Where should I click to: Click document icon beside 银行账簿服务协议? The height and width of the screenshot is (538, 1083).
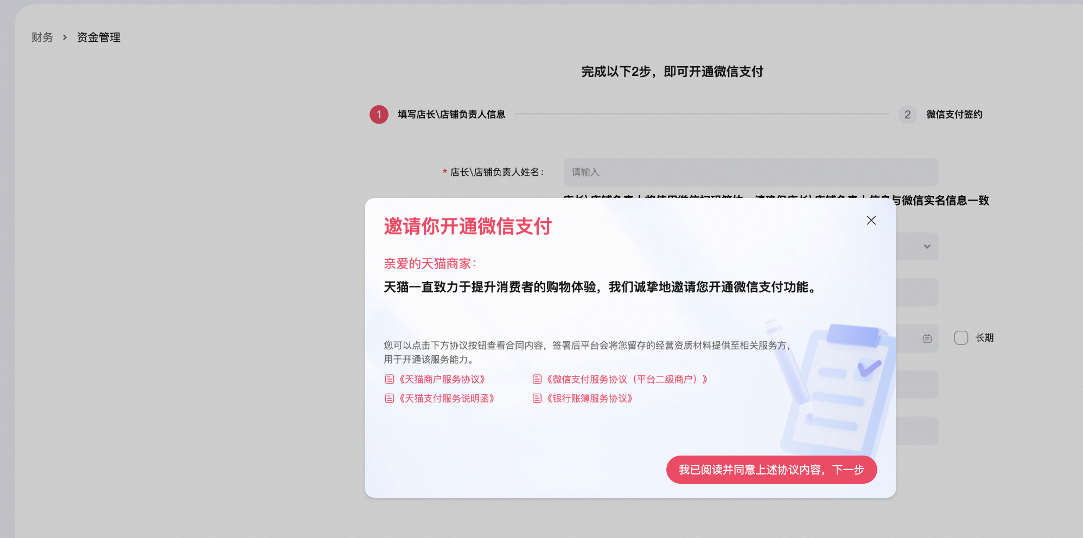(537, 398)
